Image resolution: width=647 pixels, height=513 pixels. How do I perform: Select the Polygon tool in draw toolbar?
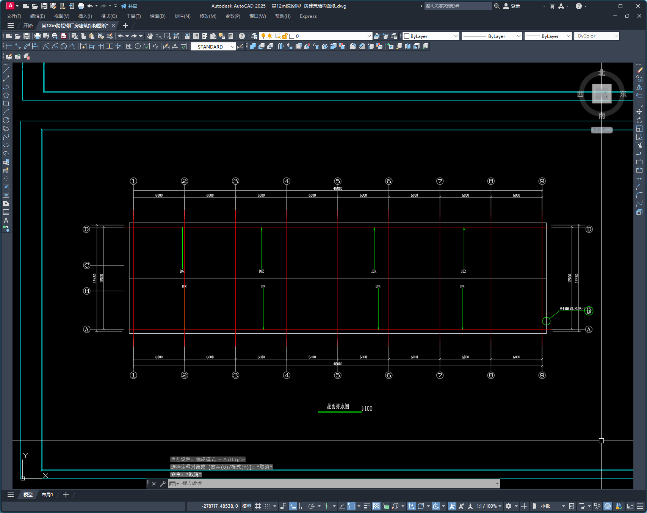pyautogui.click(x=6, y=95)
